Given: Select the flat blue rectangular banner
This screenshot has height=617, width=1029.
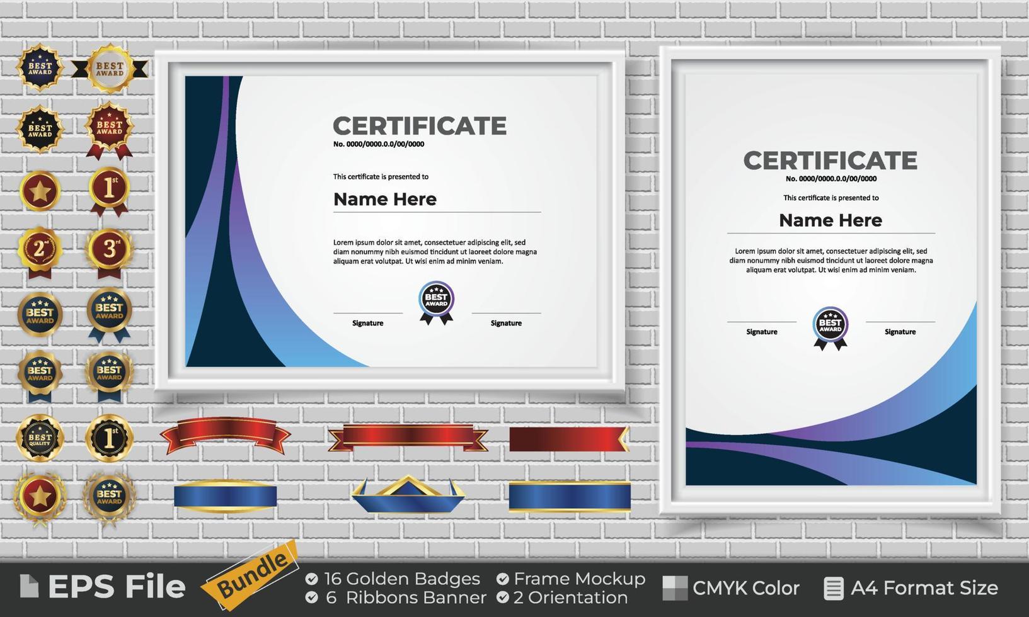Looking at the screenshot, I should [x=570, y=496].
